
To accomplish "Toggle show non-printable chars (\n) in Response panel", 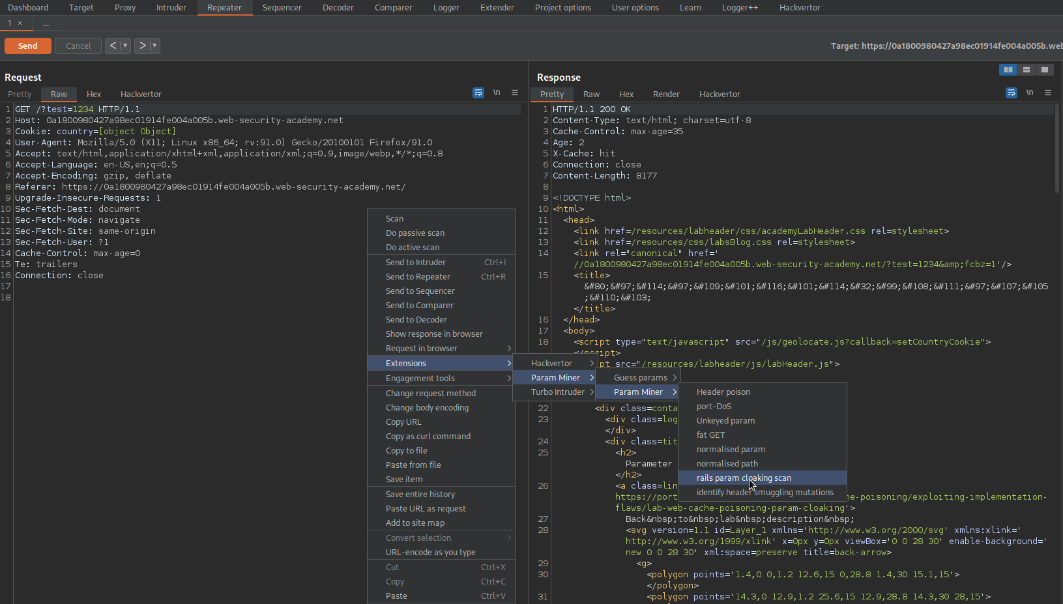I will tap(1030, 93).
